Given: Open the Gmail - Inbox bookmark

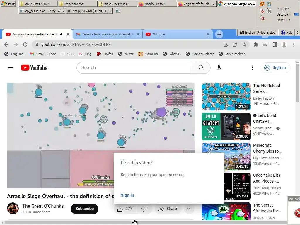Looking at the screenshot, I should (x=43, y=54).
